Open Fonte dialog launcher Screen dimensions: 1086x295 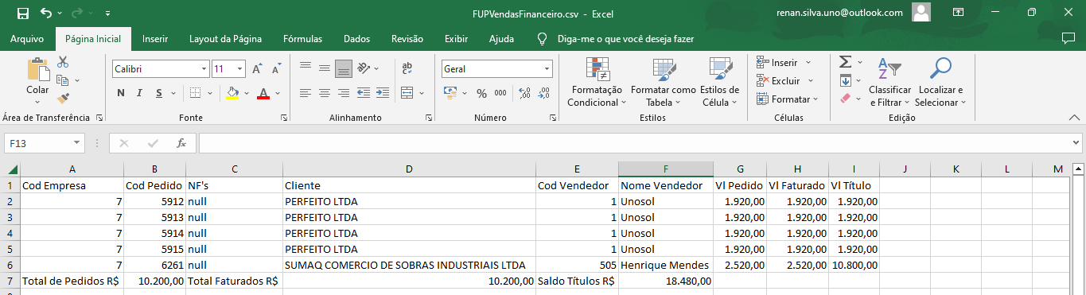pyautogui.click(x=284, y=118)
